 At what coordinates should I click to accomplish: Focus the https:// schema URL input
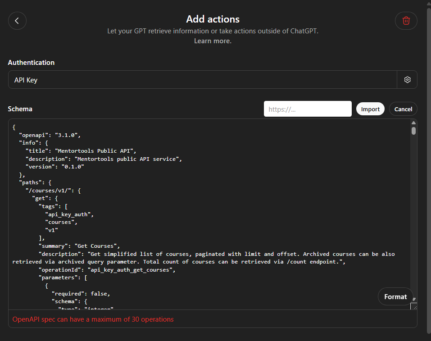[x=308, y=109]
